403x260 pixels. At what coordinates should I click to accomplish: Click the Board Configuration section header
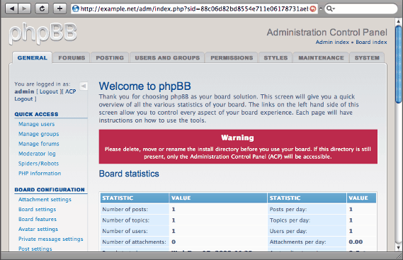[50, 190]
